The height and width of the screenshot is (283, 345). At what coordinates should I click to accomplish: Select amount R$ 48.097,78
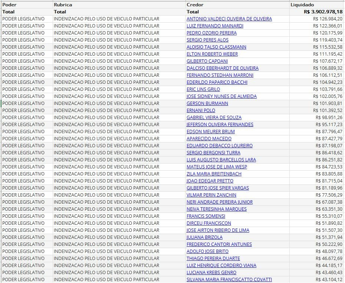(329, 251)
